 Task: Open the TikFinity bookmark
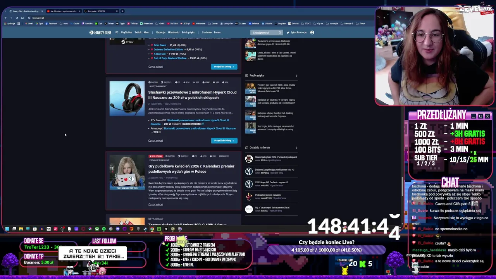[132, 24]
